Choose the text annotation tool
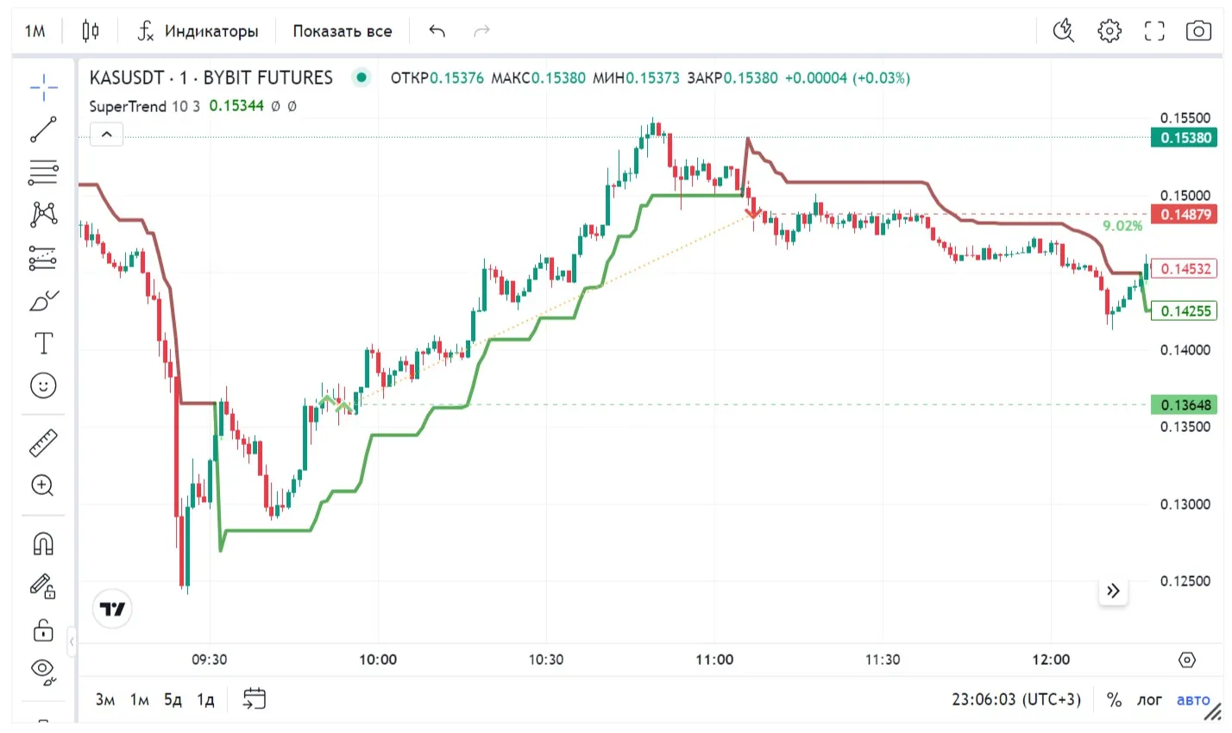1232x733 pixels. (43, 343)
